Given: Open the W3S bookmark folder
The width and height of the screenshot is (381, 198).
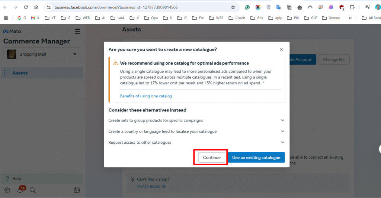Looking at the screenshot, I should pyautogui.click(x=216, y=18).
